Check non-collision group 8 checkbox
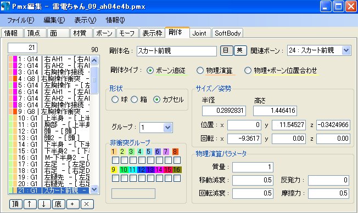358x213 pixels. click(177, 160)
